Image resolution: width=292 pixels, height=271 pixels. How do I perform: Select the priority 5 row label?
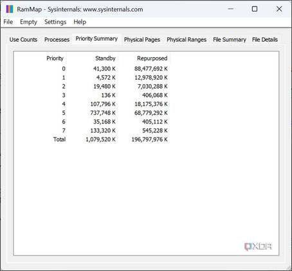(64, 113)
